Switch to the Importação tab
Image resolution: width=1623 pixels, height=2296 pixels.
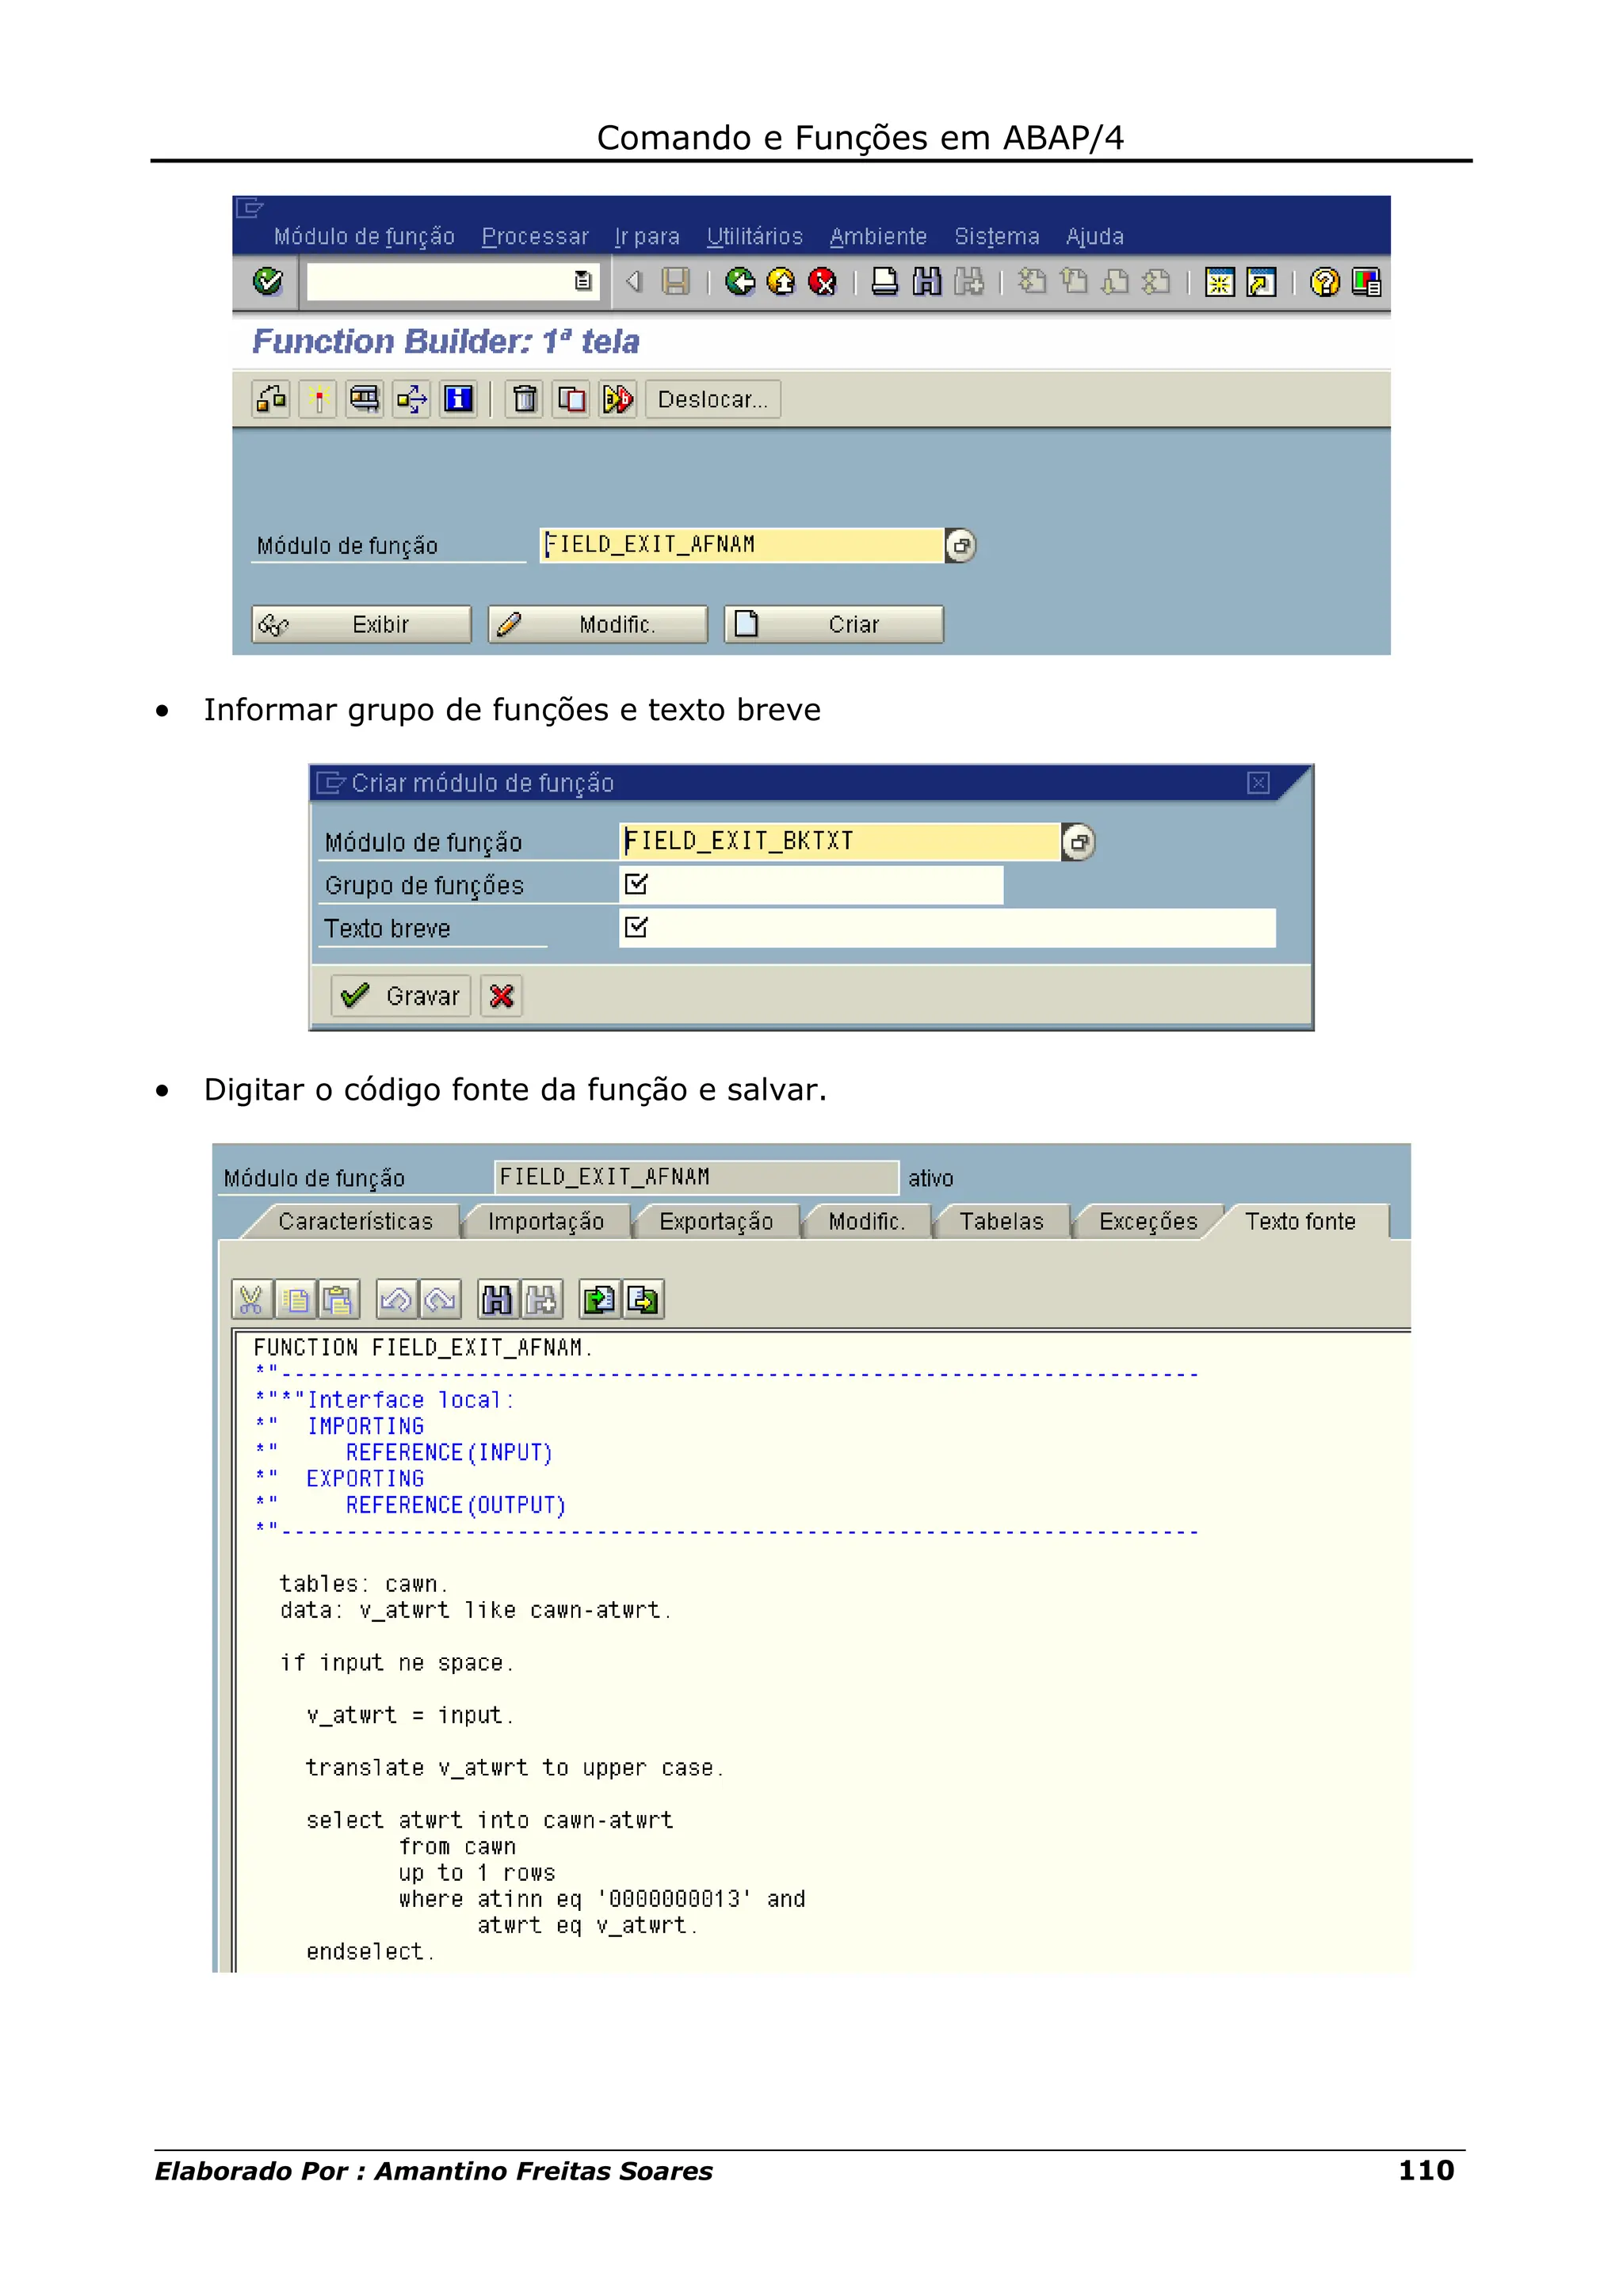[x=545, y=1222]
